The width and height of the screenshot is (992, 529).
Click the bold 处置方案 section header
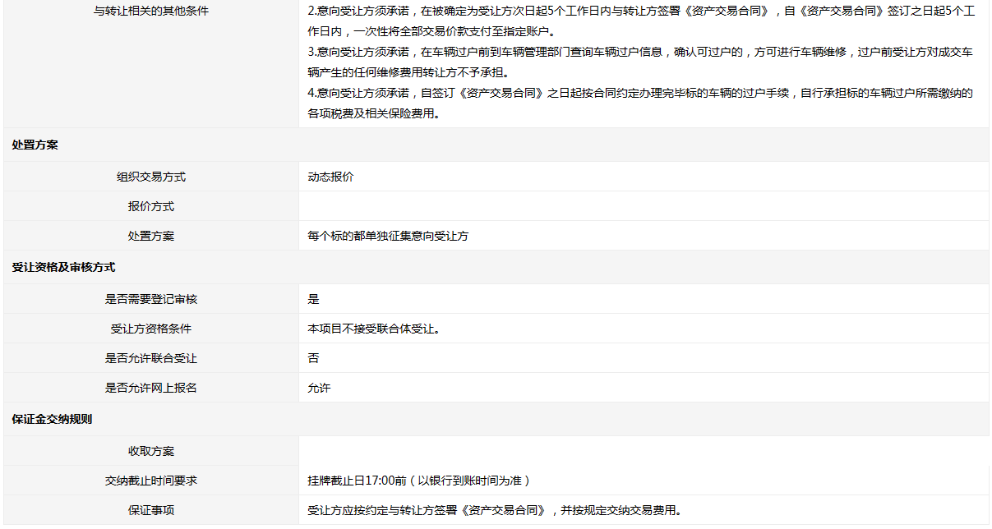[35, 145]
